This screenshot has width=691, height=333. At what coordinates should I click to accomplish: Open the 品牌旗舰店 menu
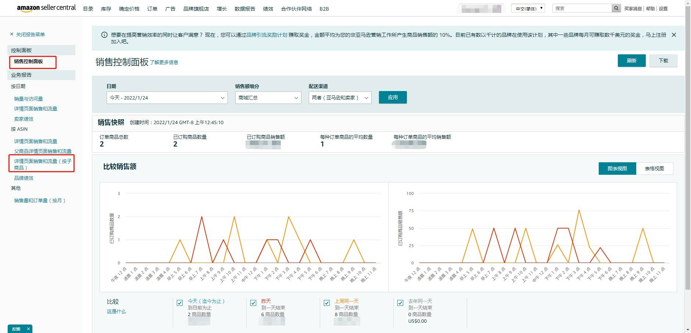(196, 9)
